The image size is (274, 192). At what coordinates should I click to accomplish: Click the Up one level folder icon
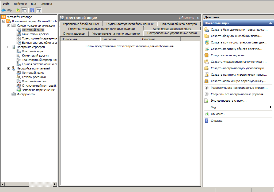(x=18, y=10)
